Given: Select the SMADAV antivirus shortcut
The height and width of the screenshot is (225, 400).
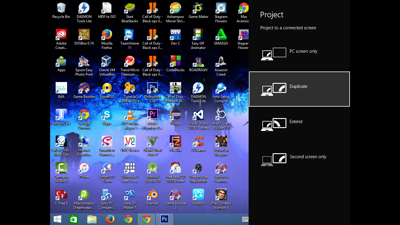Looking at the screenshot, I should click(x=221, y=37).
